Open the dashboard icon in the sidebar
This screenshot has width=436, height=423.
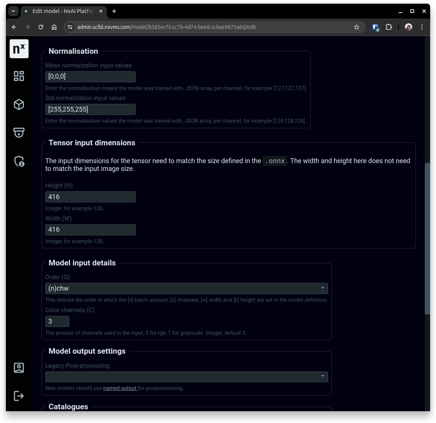19,76
